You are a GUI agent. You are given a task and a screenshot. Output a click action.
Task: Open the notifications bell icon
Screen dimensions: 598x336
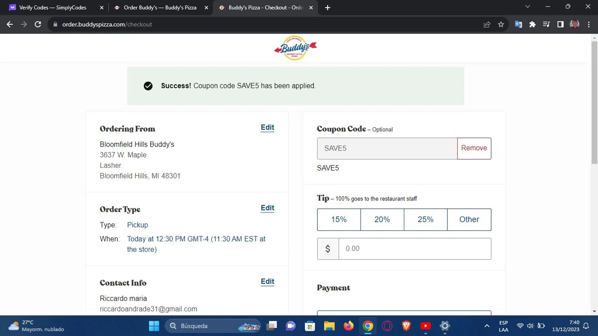pyautogui.click(x=586, y=326)
